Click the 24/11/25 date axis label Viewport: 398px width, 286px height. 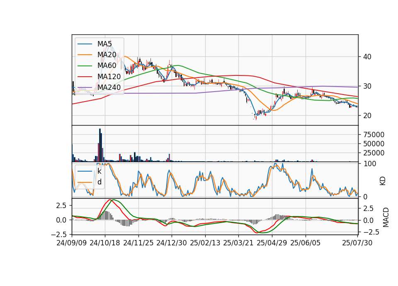click(138, 243)
